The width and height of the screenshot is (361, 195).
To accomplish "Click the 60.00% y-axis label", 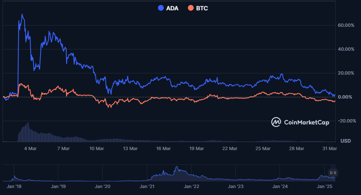I will coord(346,25).
